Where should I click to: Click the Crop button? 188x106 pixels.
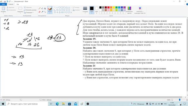pyautogui.click(x=28, y=7)
